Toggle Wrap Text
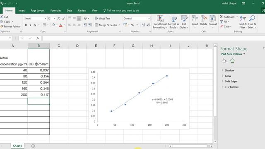This screenshot has width=265, height=149. point(103,18)
